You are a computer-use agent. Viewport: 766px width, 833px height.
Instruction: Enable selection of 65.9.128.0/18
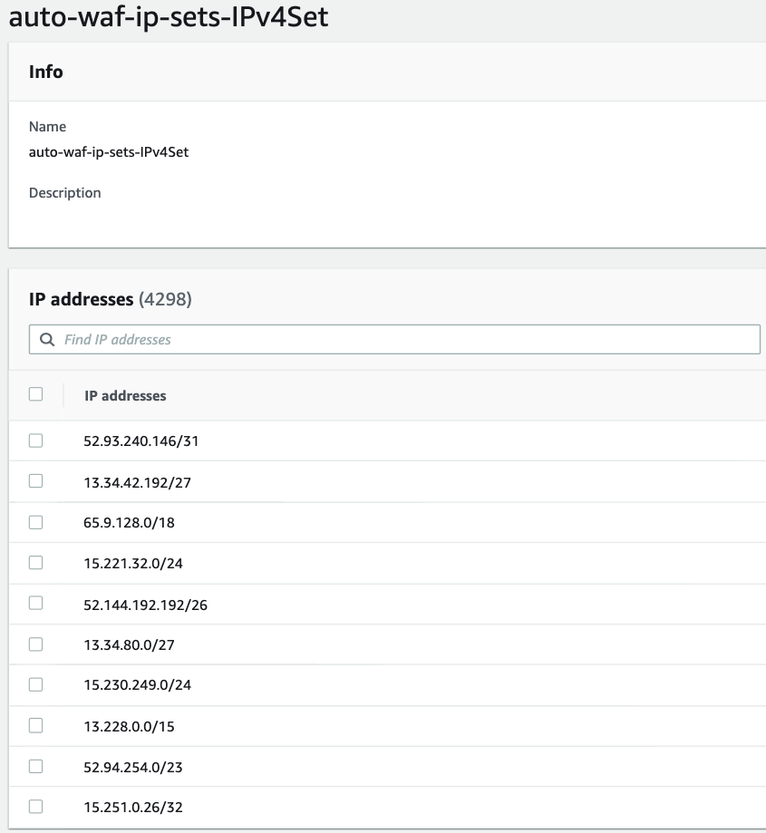(35, 522)
